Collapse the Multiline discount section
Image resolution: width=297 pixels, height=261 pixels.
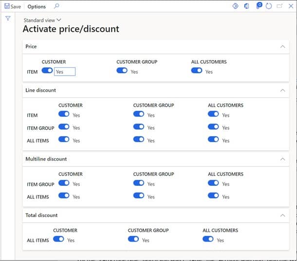(282, 159)
